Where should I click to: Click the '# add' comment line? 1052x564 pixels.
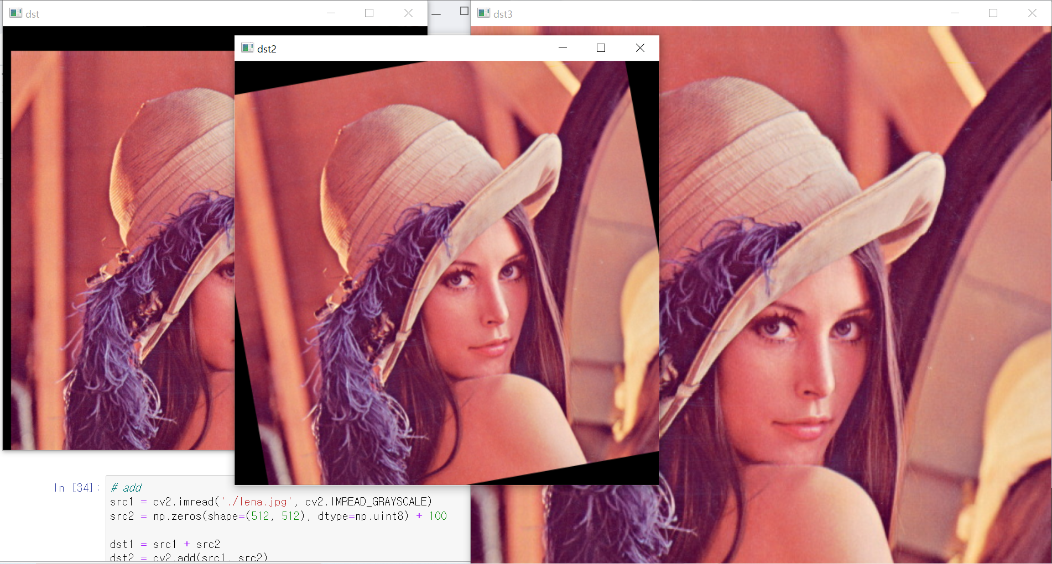pyautogui.click(x=126, y=488)
